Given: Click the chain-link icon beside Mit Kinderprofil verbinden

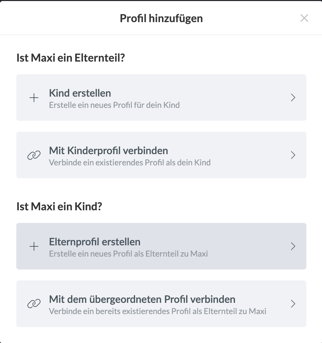Looking at the screenshot, I should [x=34, y=156].
